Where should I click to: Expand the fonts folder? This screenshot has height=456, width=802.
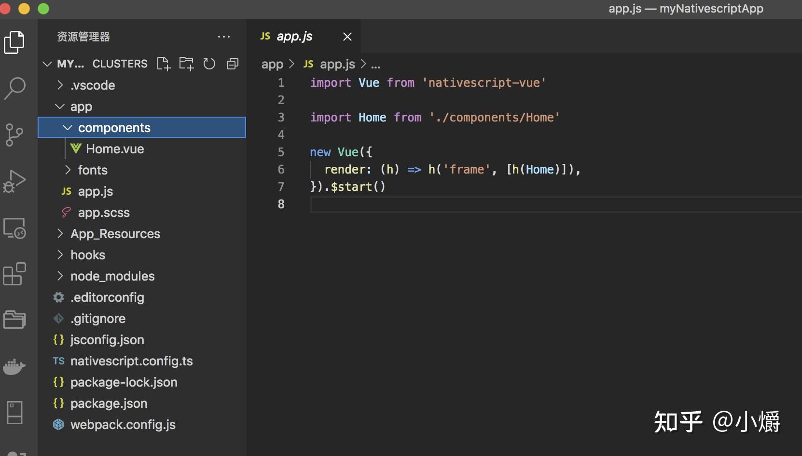point(93,170)
